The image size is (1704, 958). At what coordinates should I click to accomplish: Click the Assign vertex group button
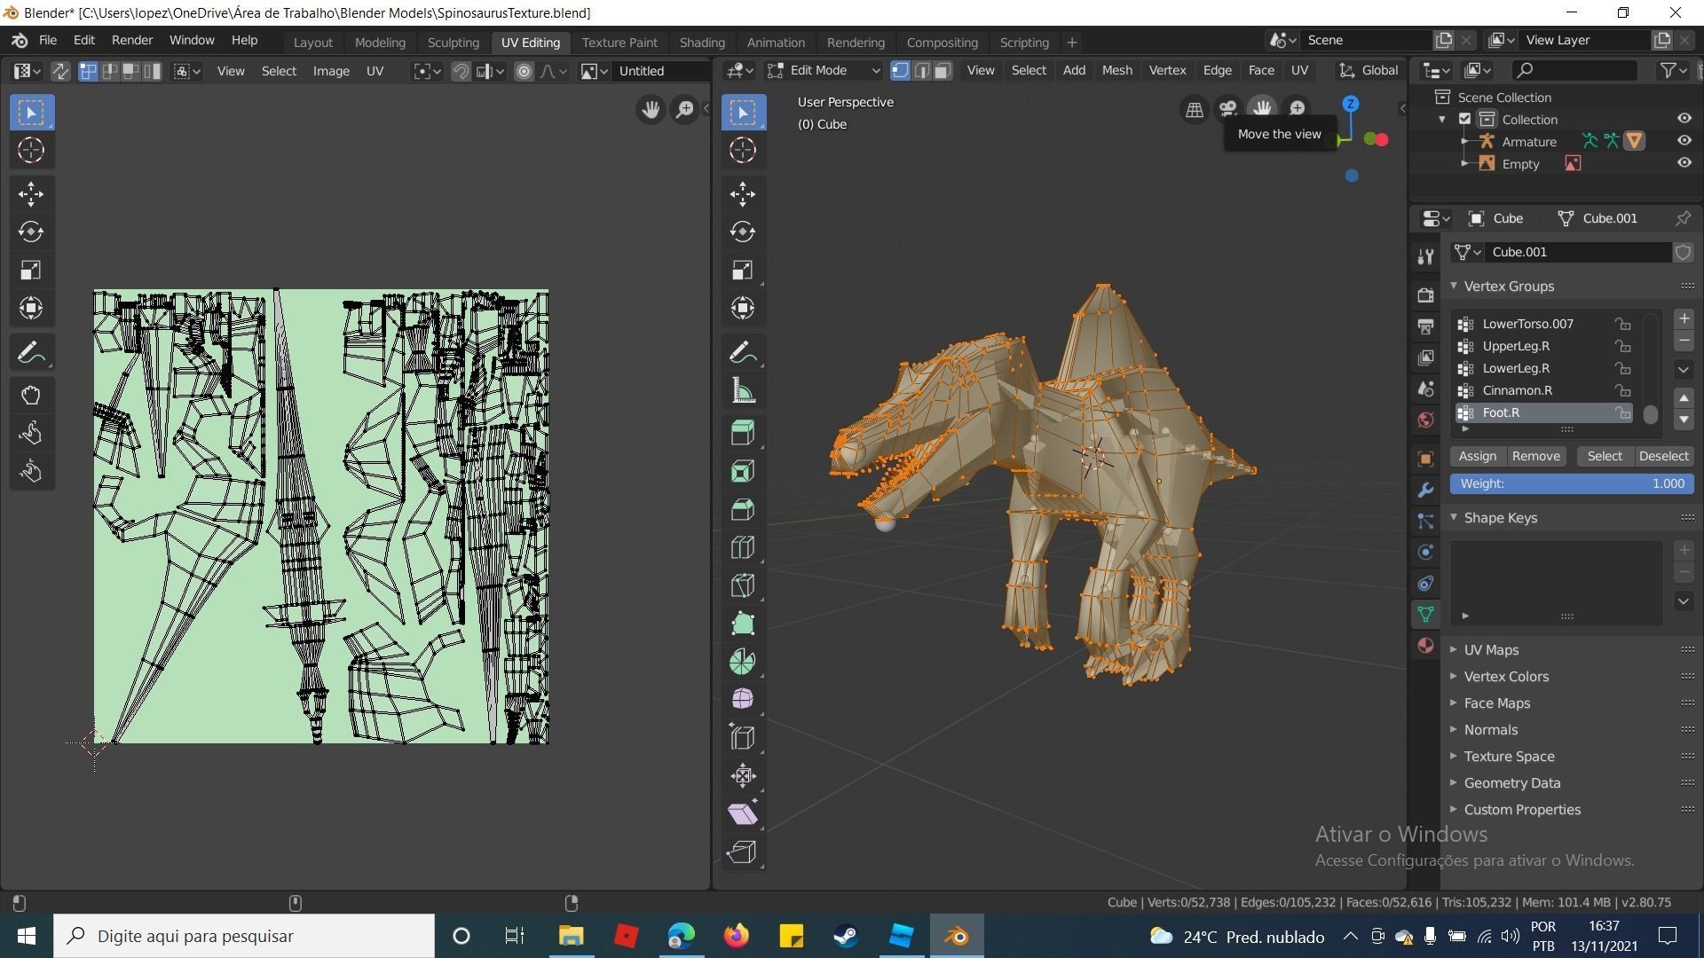coord(1478,456)
